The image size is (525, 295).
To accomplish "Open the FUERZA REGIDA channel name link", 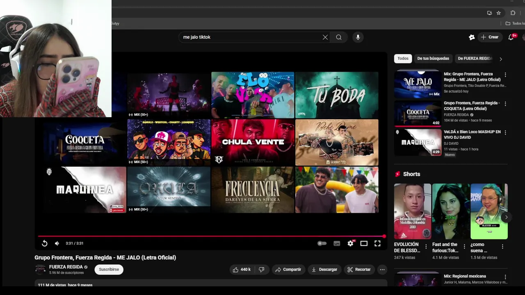I will click(x=66, y=267).
